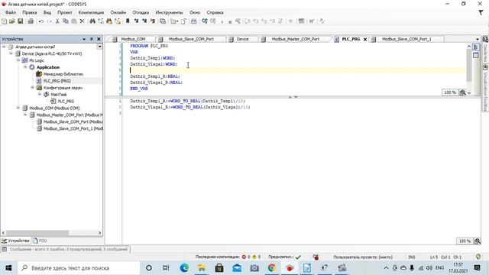Open the toolbar options funnel icon
This screenshot has width=489, height=275.
[x=481, y=12]
